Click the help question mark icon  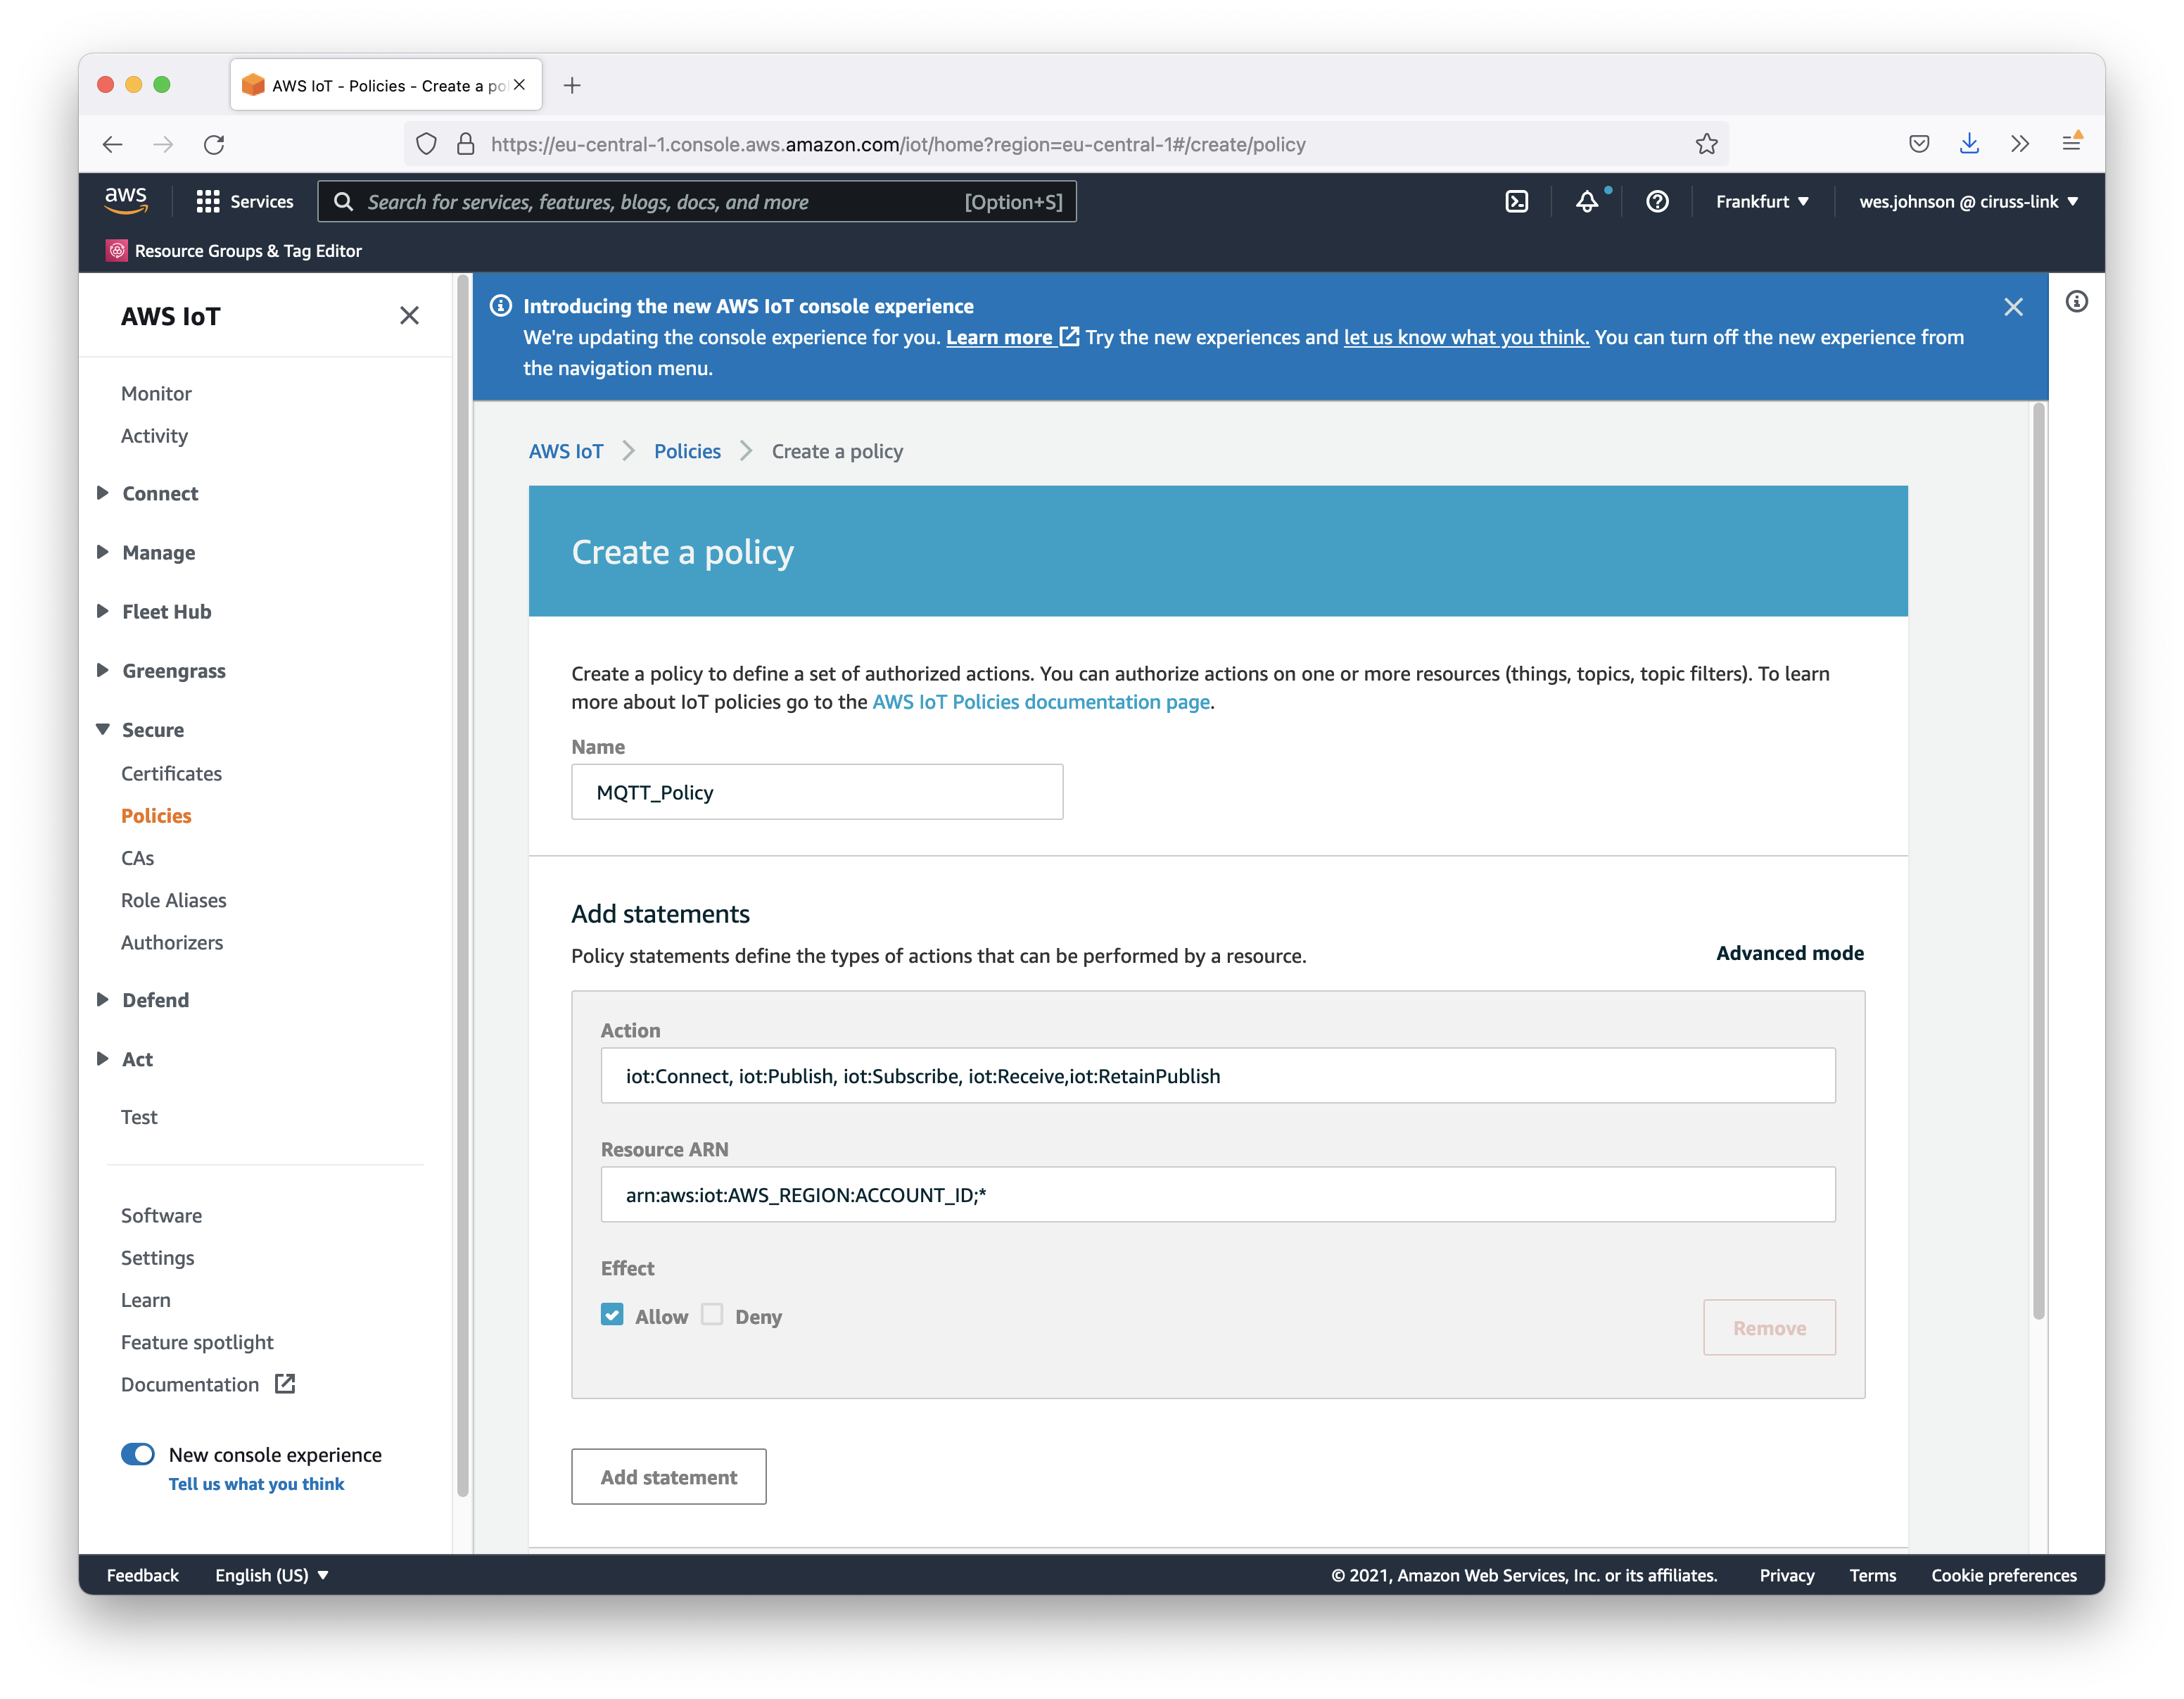(x=1657, y=202)
